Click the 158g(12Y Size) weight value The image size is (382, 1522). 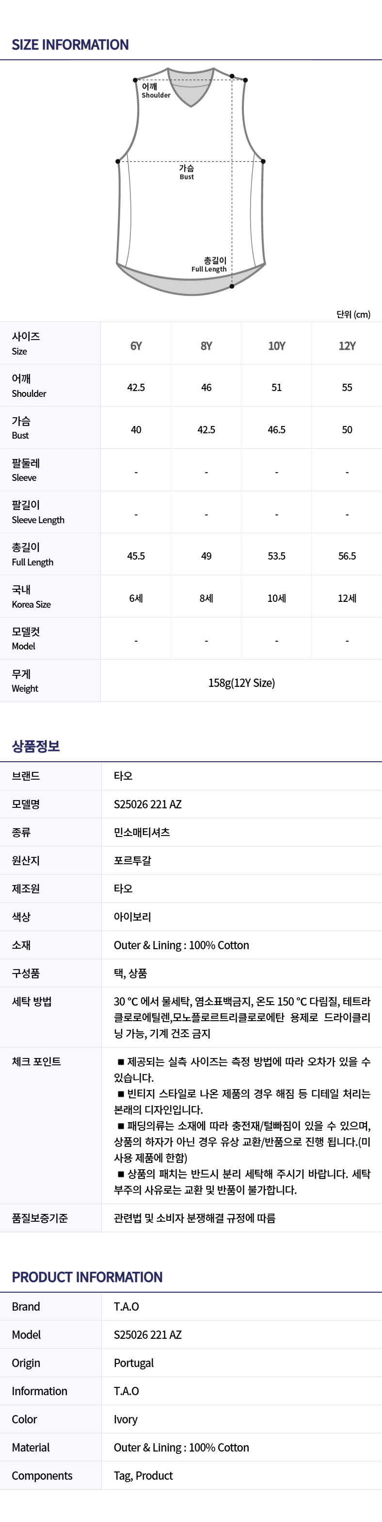[x=241, y=683]
